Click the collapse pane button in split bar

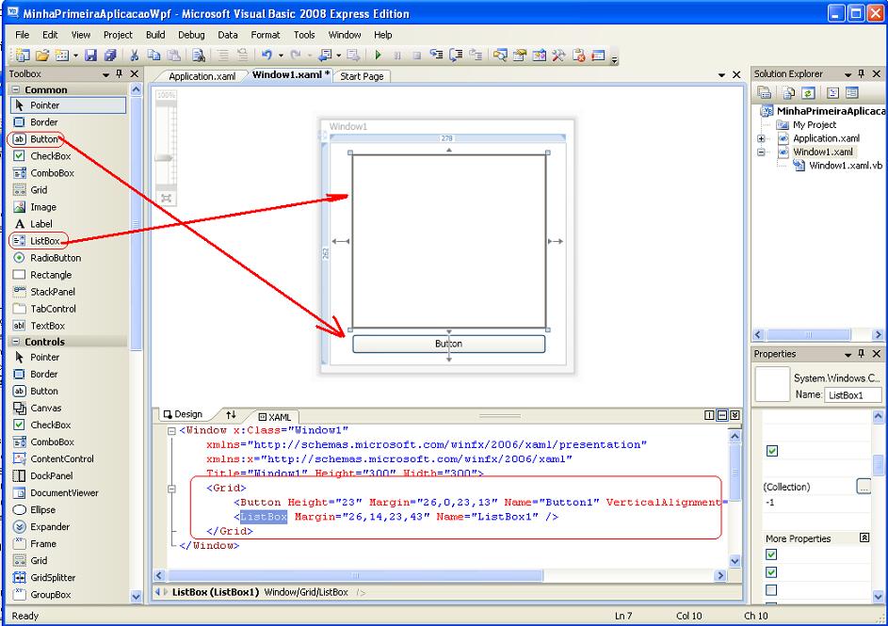(735, 415)
